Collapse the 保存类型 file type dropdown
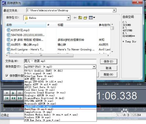146x124 pixels. [x=94, y=67]
